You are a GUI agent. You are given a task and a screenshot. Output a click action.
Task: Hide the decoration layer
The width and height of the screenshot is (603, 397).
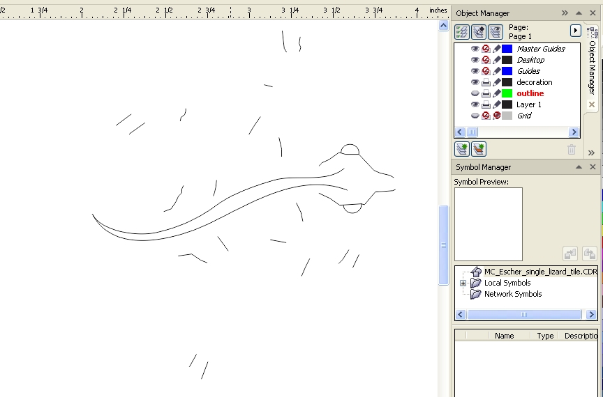[x=475, y=82]
